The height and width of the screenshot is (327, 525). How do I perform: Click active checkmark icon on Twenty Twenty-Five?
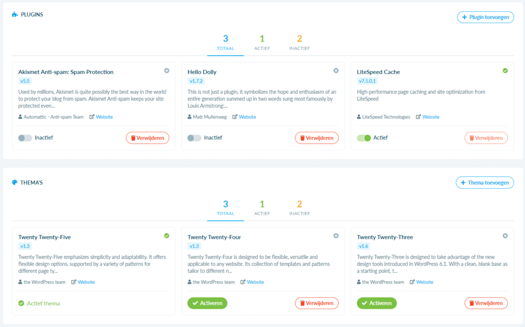click(167, 236)
